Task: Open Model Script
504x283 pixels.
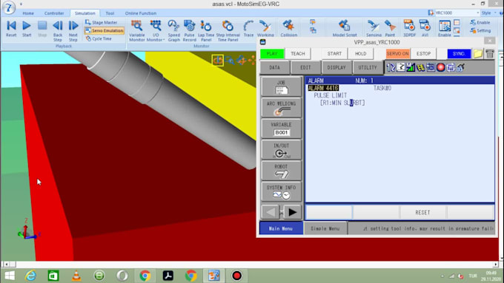Action: 345,29
